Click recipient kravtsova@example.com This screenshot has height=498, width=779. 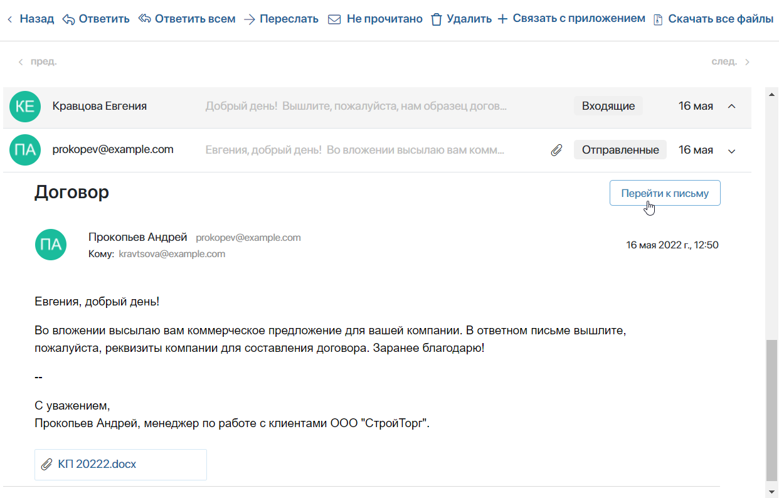click(172, 254)
